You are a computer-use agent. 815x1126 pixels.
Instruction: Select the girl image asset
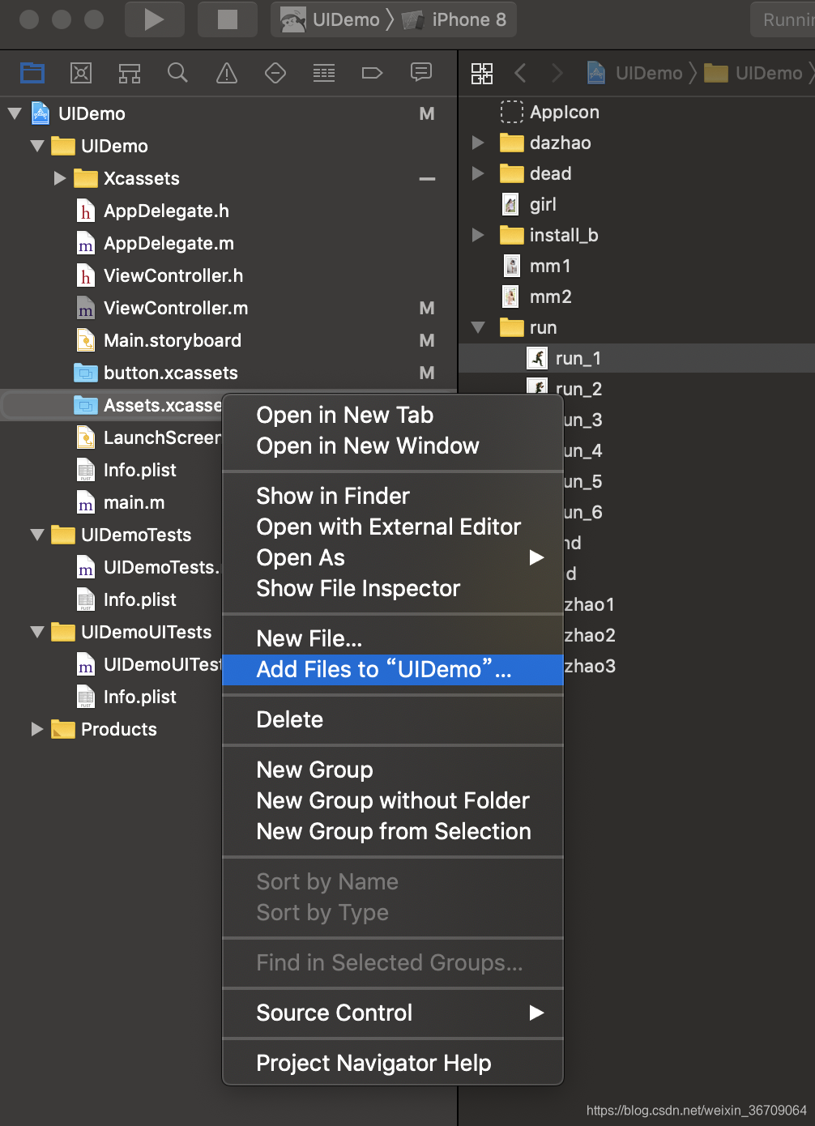click(543, 204)
